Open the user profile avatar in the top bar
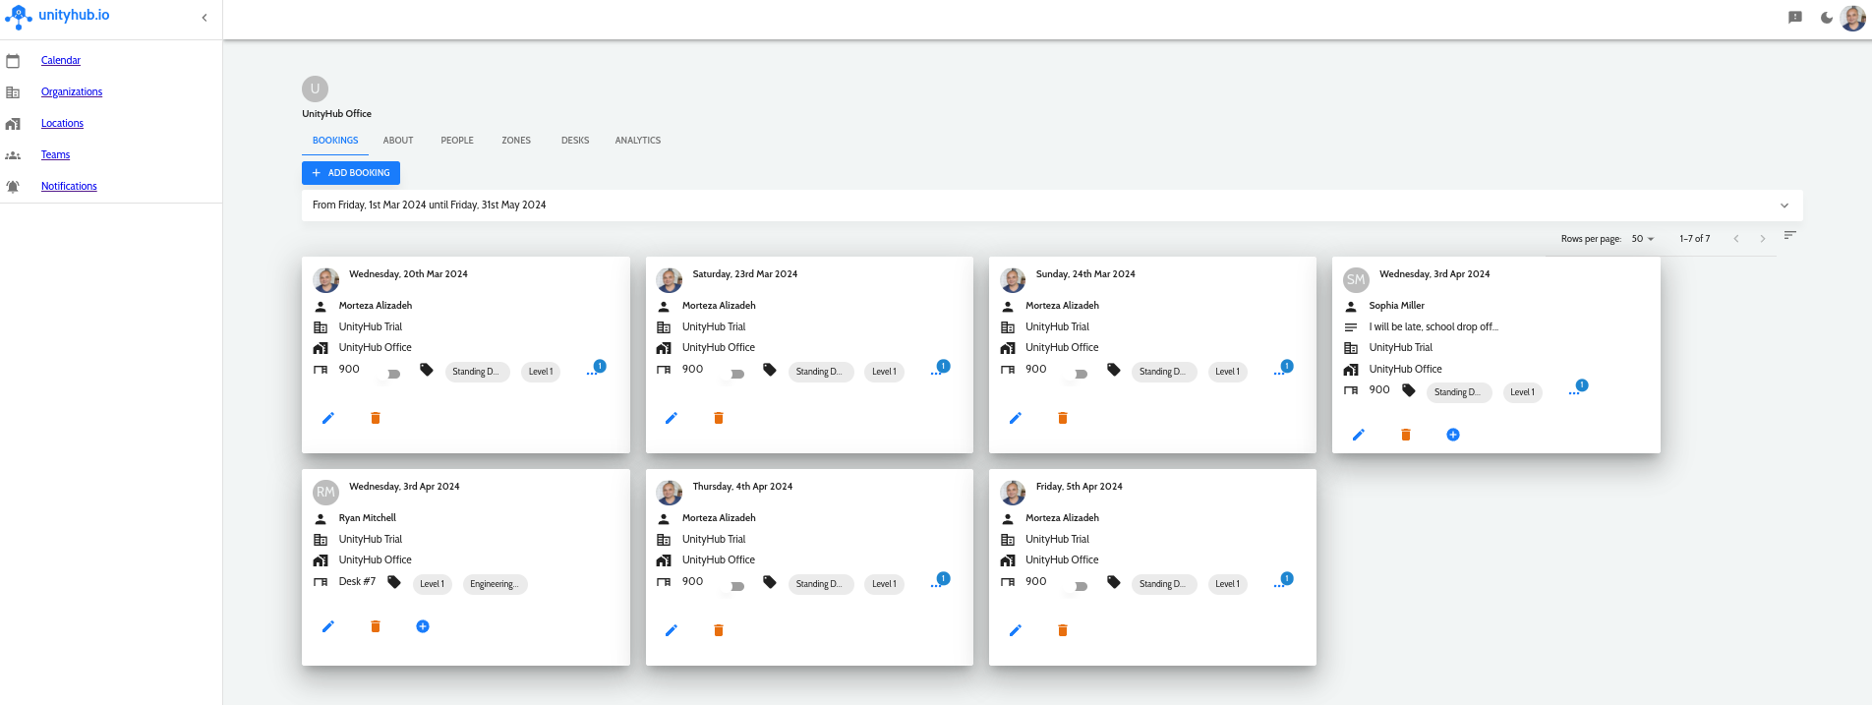This screenshot has height=705, width=1872. point(1852,18)
